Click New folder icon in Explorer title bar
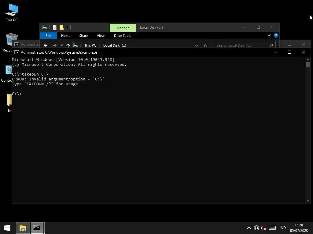 [61, 27]
